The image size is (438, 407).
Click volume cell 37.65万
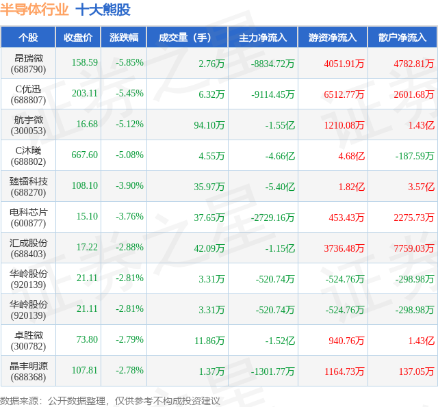209,218
